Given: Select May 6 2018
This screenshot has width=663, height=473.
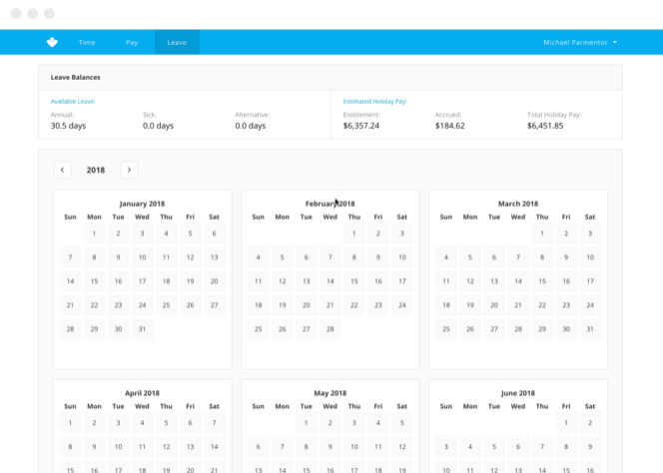Looking at the screenshot, I should (258, 447).
